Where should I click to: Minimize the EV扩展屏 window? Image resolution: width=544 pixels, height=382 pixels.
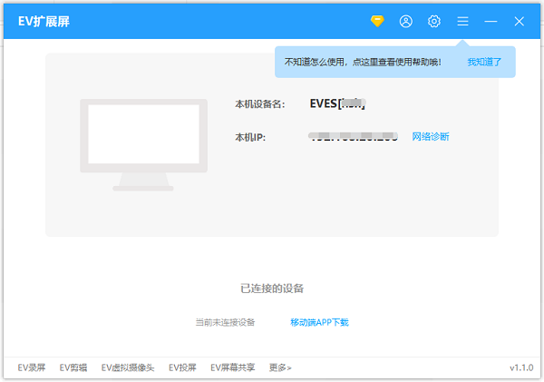pyautogui.click(x=491, y=21)
